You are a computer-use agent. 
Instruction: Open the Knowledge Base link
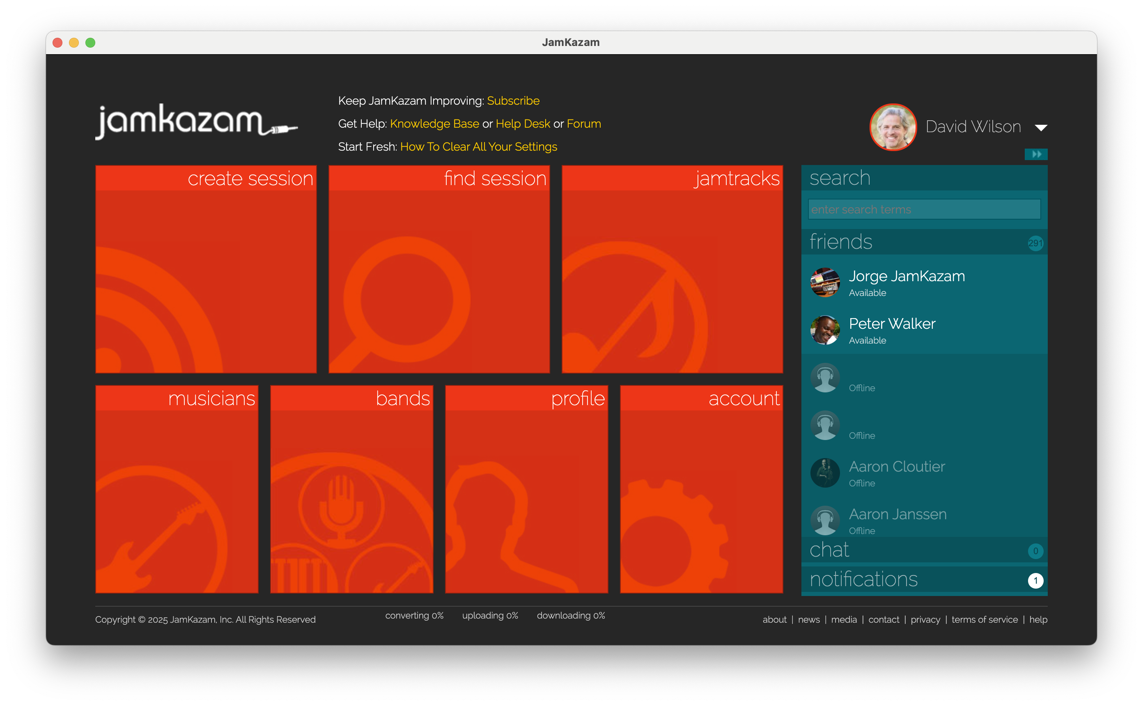pyautogui.click(x=434, y=124)
